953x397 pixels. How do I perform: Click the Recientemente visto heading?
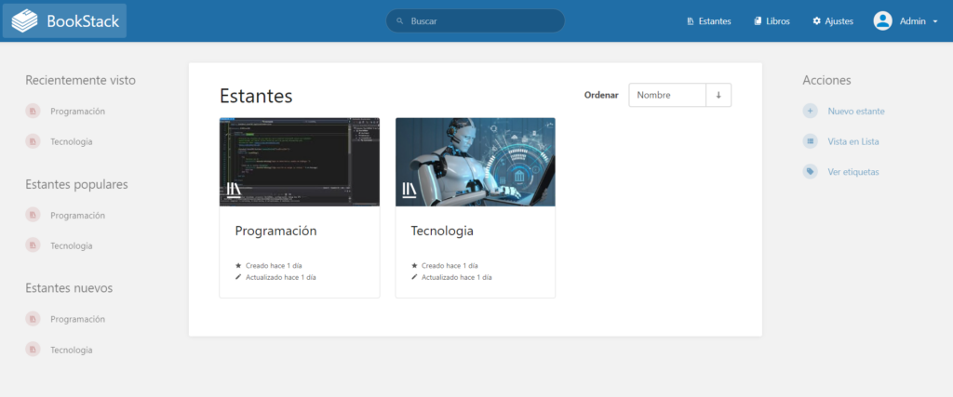click(80, 80)
